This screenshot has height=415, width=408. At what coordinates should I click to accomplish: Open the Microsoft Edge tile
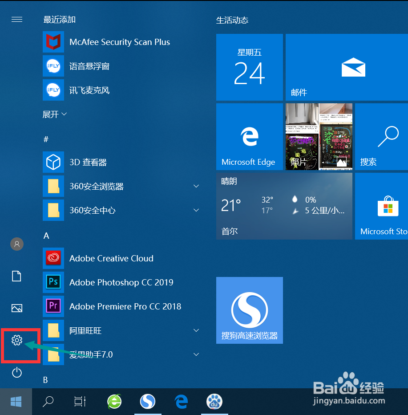tap(250, 137)
